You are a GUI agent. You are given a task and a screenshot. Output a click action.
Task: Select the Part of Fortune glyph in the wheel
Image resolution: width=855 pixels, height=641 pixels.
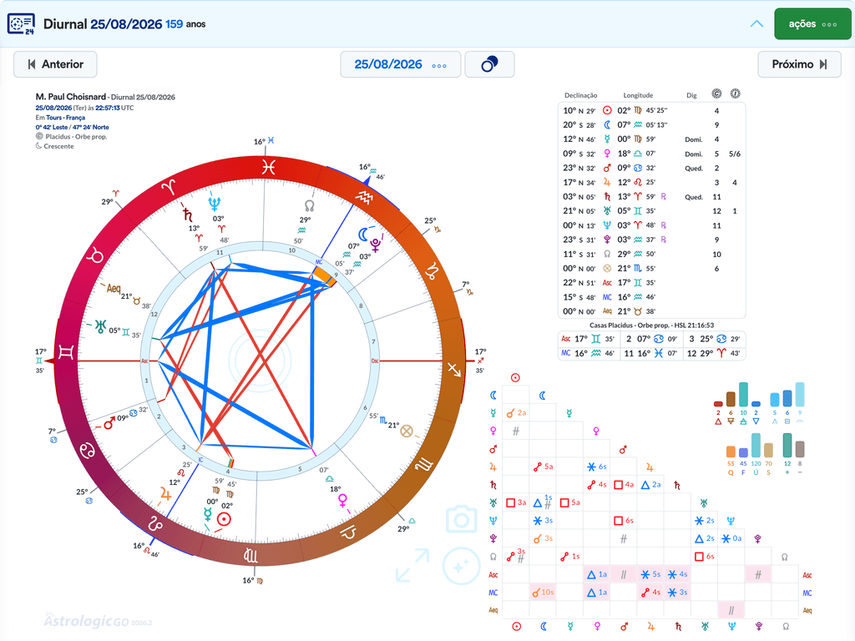point(407,432)
